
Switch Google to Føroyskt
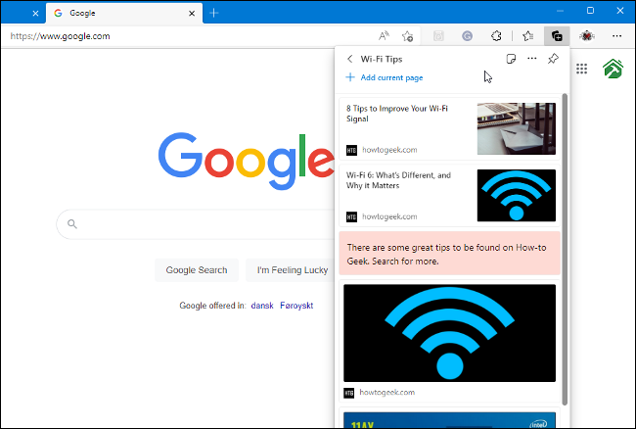point(296,306)
